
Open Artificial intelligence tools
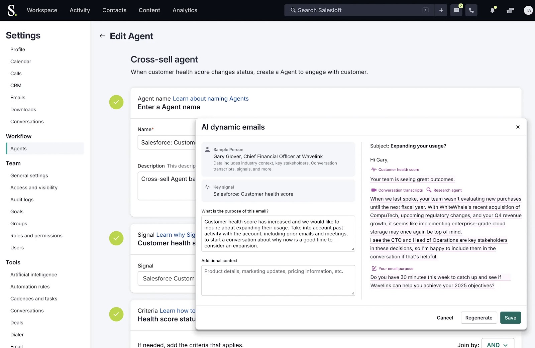coord(34,275)
